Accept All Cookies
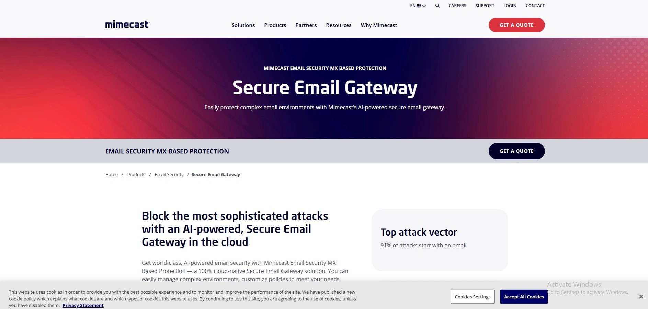This screenshot has height=309, width=648. click(523, 297)
